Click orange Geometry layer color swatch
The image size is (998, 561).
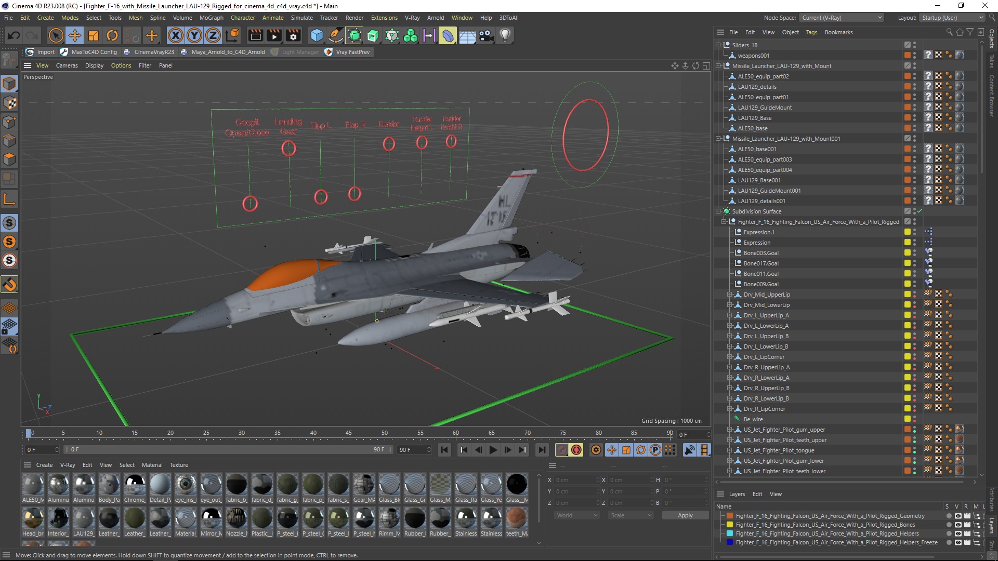tap(730, 516)
